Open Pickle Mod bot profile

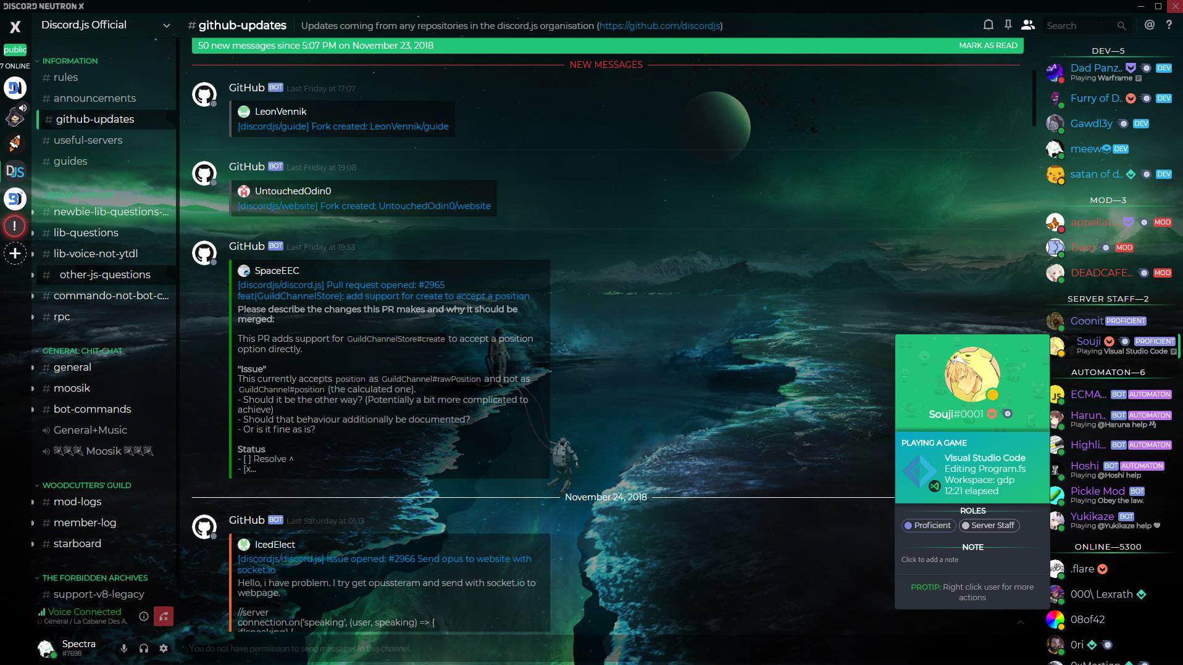[x=1111, y=495]
